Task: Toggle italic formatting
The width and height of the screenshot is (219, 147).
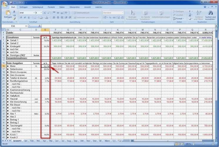Action: (x=25, y=18)
